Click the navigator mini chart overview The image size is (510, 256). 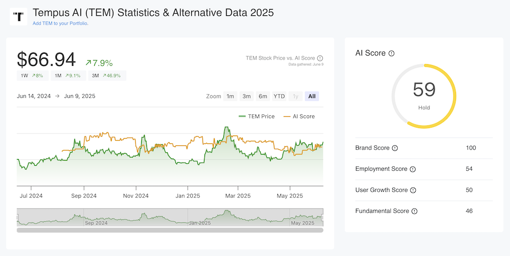(170, 217)
